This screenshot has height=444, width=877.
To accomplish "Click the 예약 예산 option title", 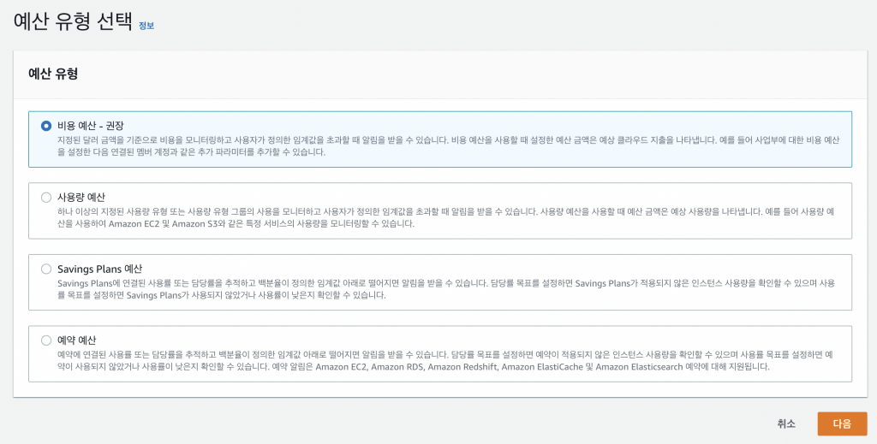I will pyautogui.click(x=76, y=340).
